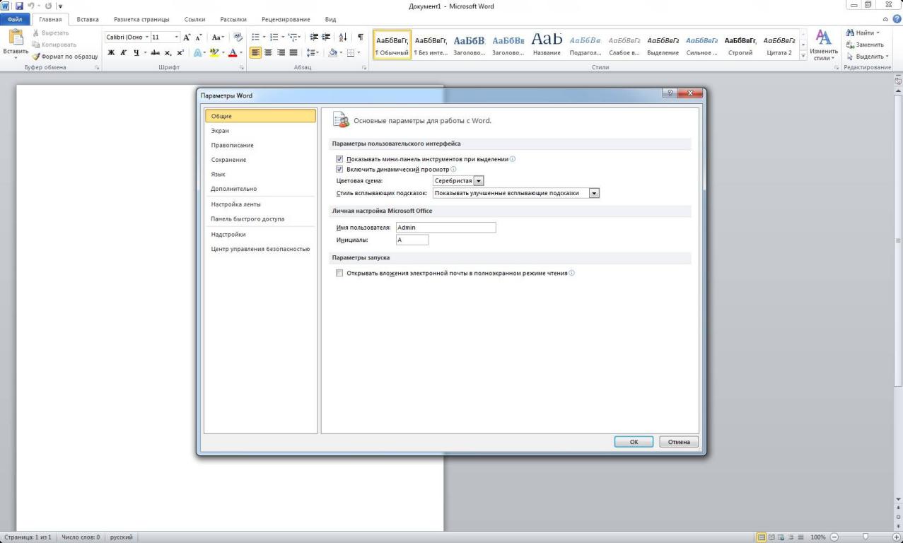Click the bulleted list icon
This screenshot has width=903, height=543.
256,37
